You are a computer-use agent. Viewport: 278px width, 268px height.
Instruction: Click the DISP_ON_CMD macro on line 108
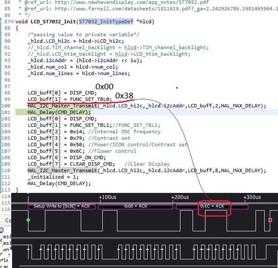(88, 157)
